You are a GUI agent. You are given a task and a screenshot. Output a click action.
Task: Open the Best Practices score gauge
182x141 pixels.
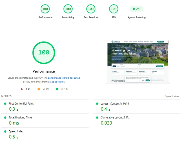tap(91, 9)
